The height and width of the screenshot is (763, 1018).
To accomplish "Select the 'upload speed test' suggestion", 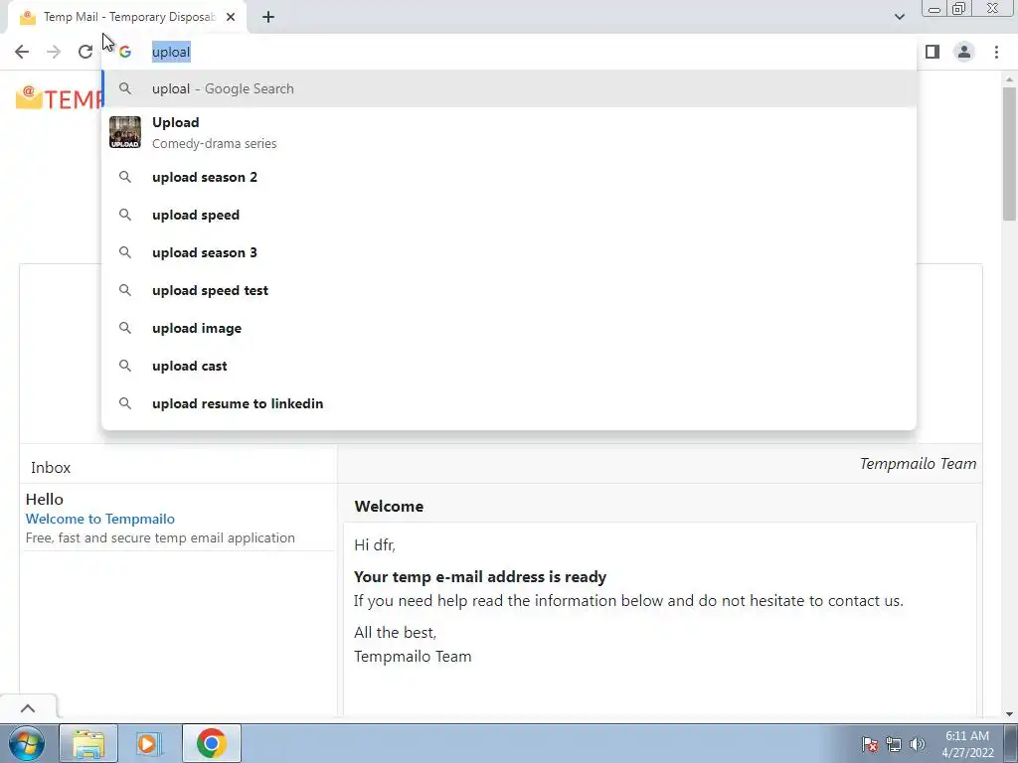I will [x=509, y=290].
